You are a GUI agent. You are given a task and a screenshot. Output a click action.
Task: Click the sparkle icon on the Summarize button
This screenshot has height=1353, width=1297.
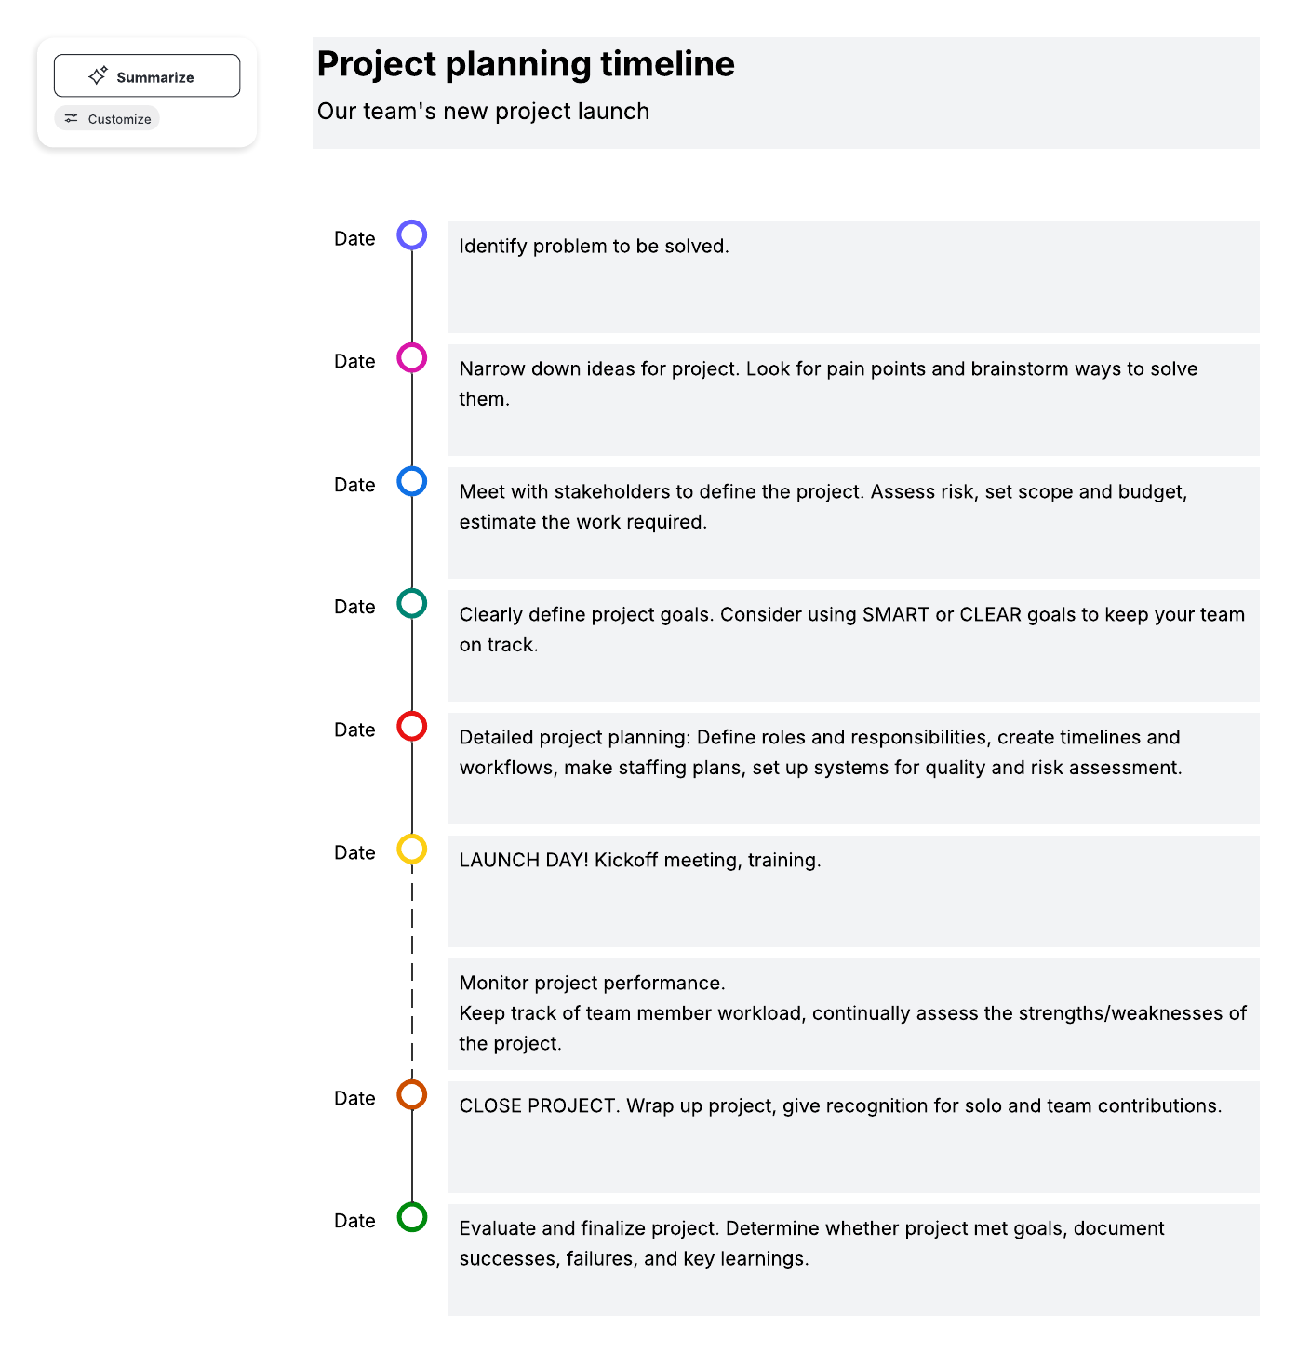99,75
